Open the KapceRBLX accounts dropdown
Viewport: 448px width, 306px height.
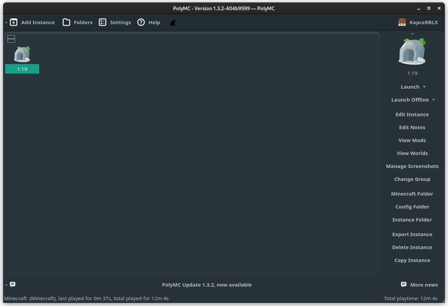pos(418,22)
